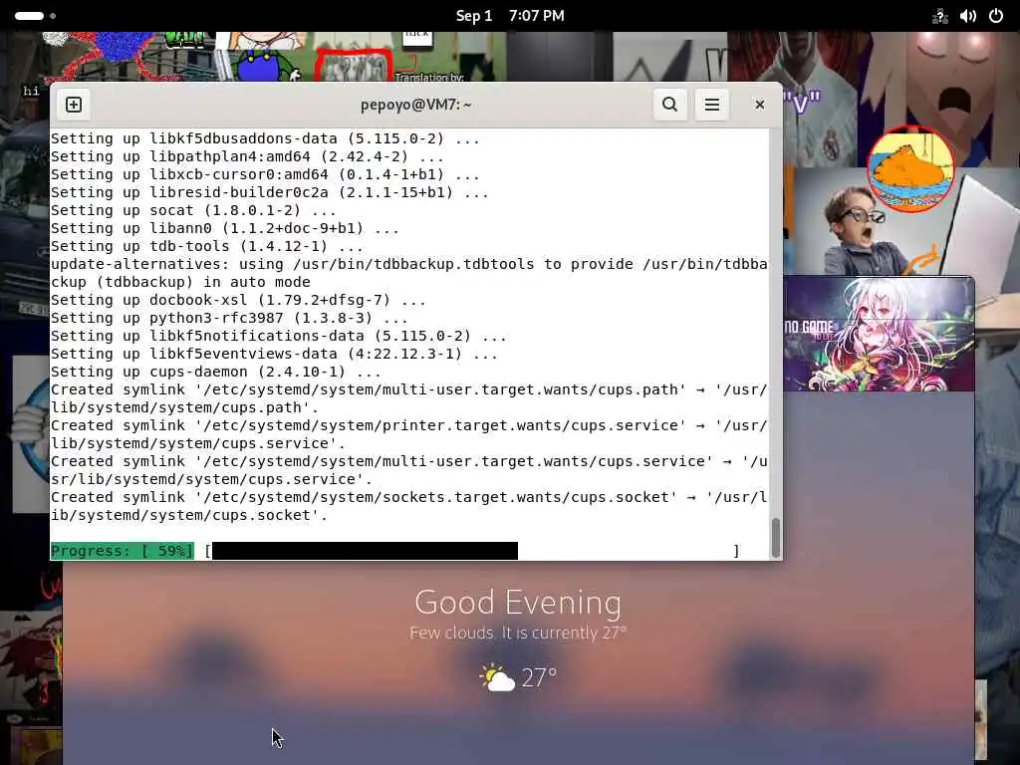Click the cups.path symlink line
This screenshot has height=765, width=1020.
[x=409, y=398]
